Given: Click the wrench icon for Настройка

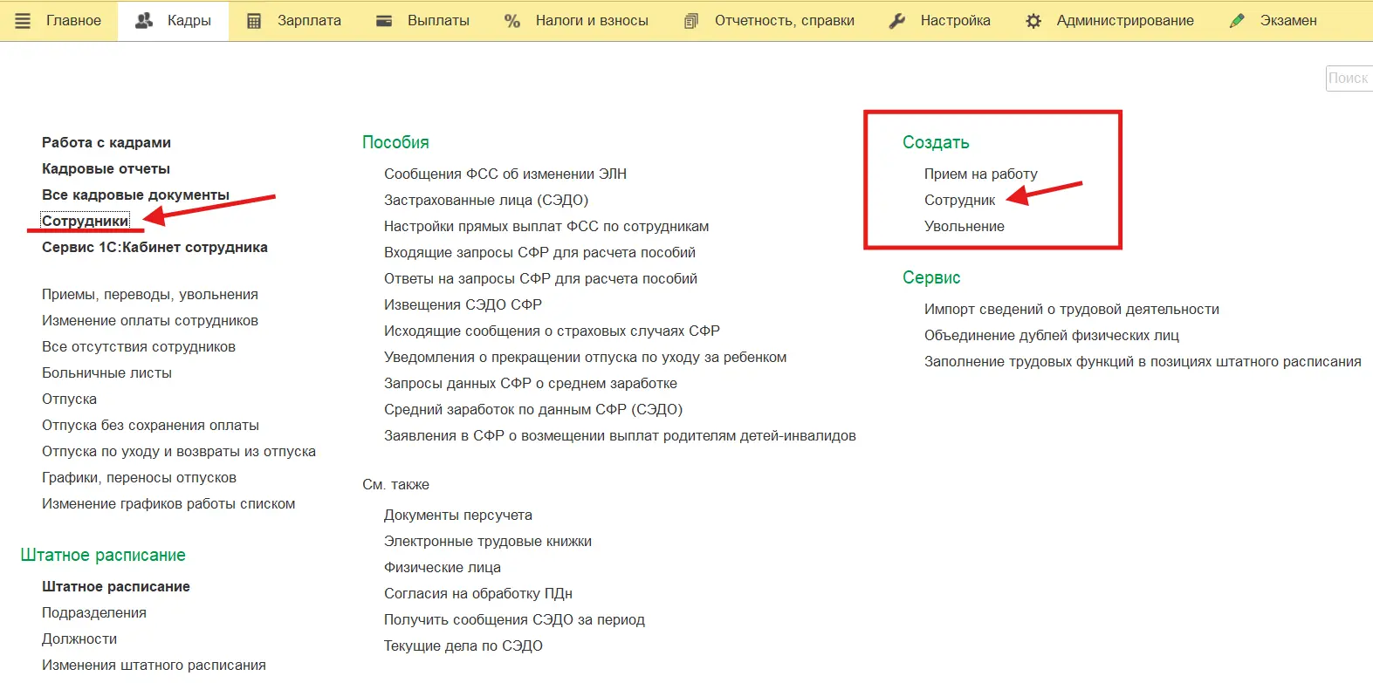Looking at the screenshot, I should pyautogui.click(x=896, y=21).
